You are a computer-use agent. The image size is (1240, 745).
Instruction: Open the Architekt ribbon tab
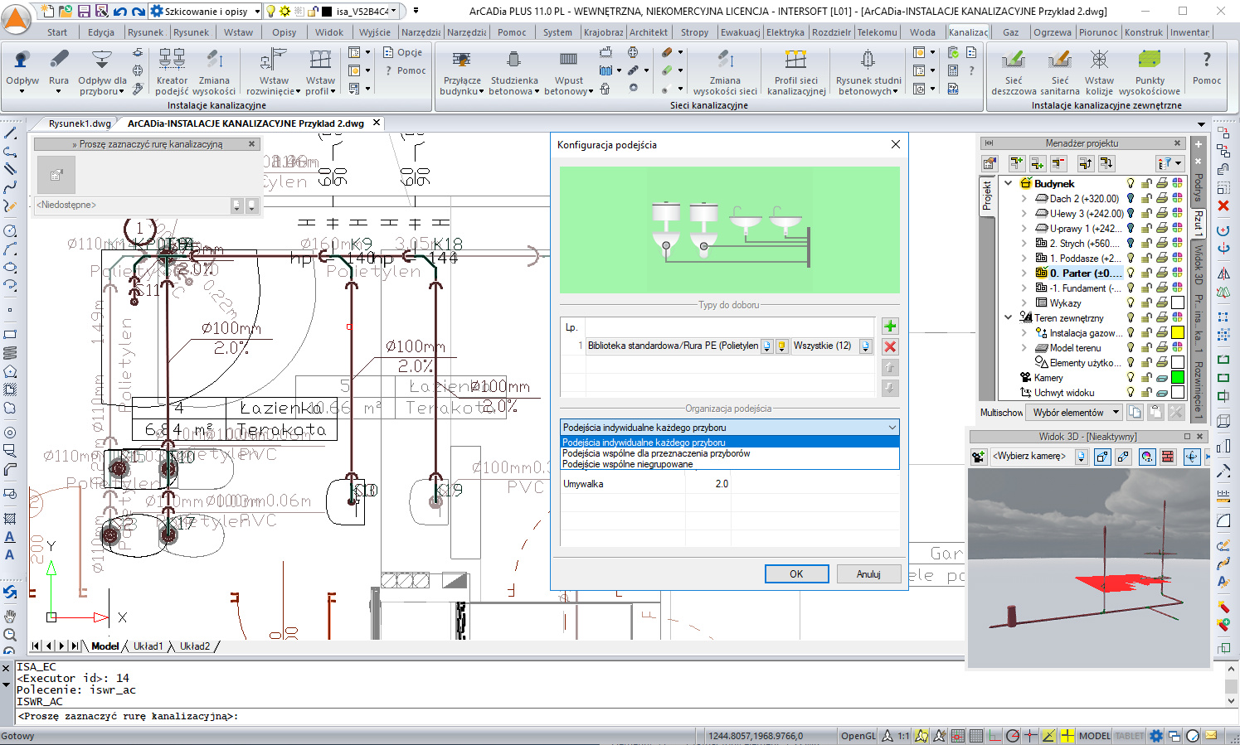click(648, 32)
